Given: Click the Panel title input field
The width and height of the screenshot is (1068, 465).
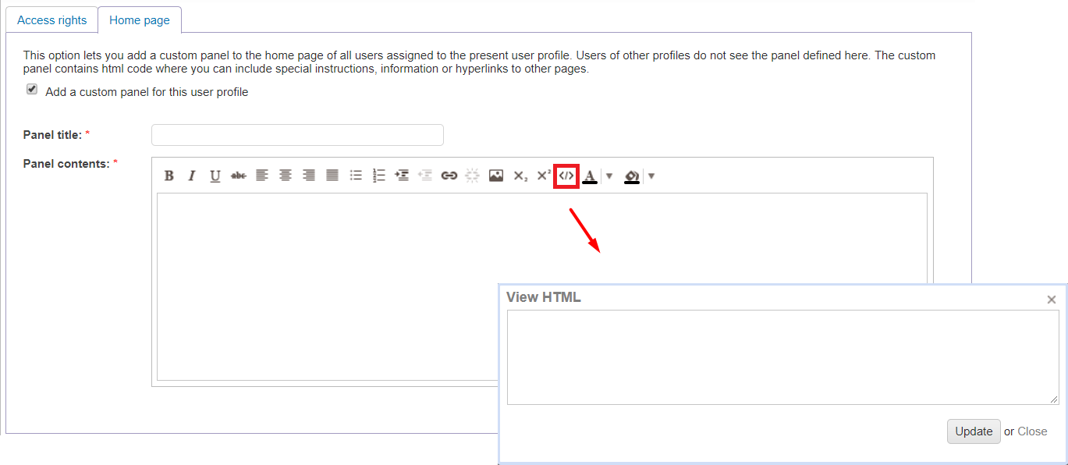Looking at the screenshot, I should 297,135.
